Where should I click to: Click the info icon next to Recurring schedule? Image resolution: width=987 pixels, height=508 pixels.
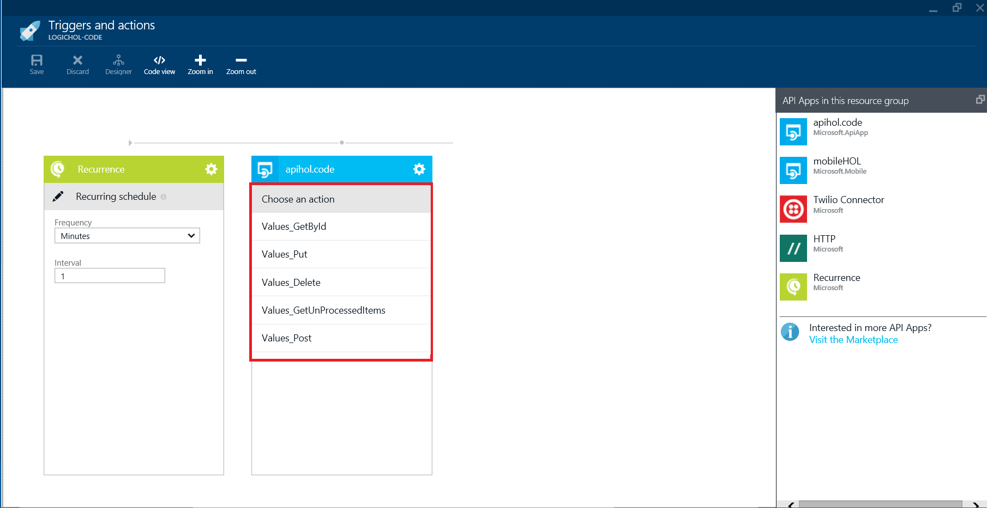tap(164, 197)
